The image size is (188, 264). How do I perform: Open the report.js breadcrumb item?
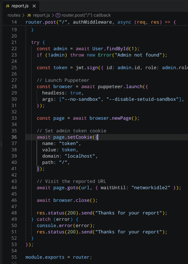point(41,15)
